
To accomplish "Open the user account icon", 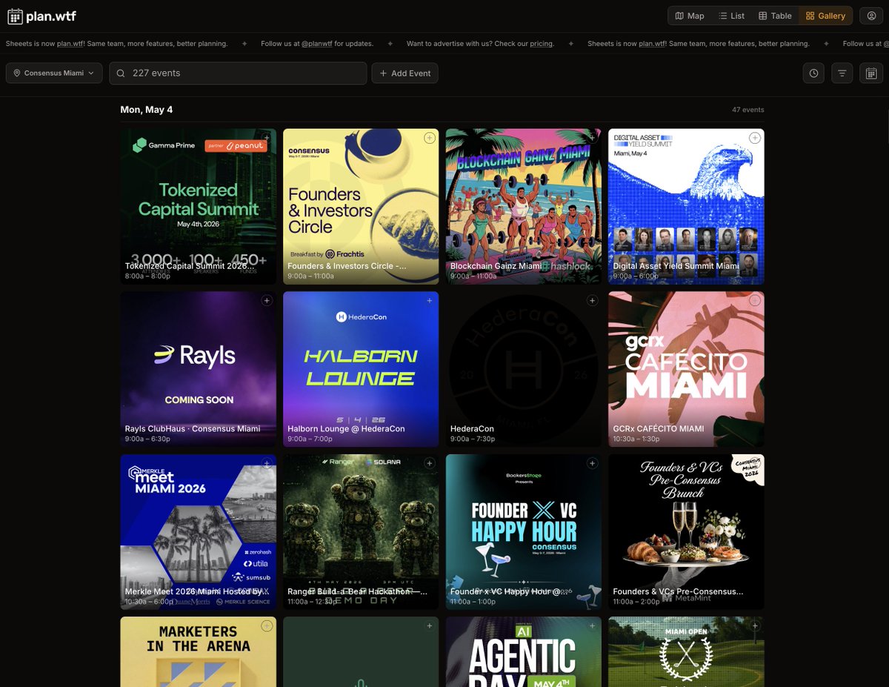I will [871, 16].
